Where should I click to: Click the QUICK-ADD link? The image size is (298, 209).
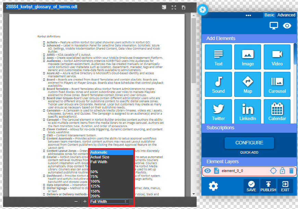[x=249, y=153]
